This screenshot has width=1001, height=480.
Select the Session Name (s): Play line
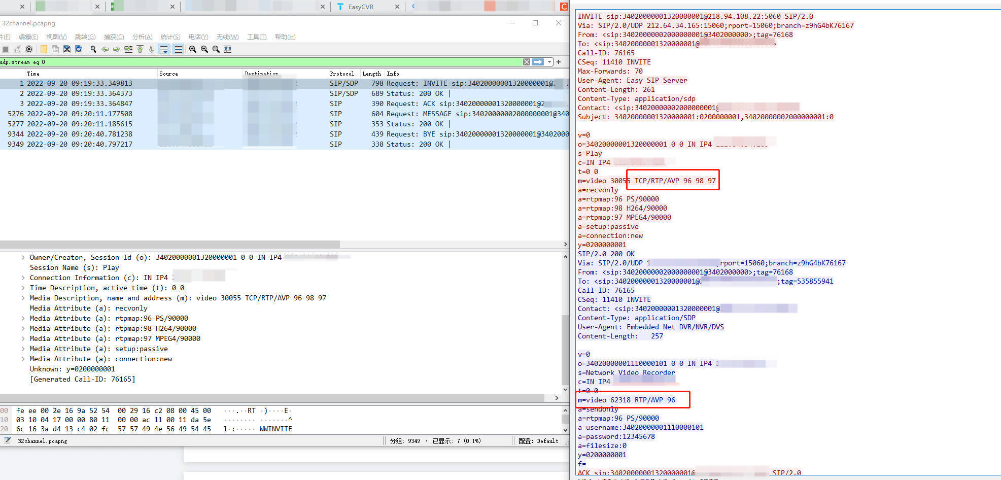[74, 267]
